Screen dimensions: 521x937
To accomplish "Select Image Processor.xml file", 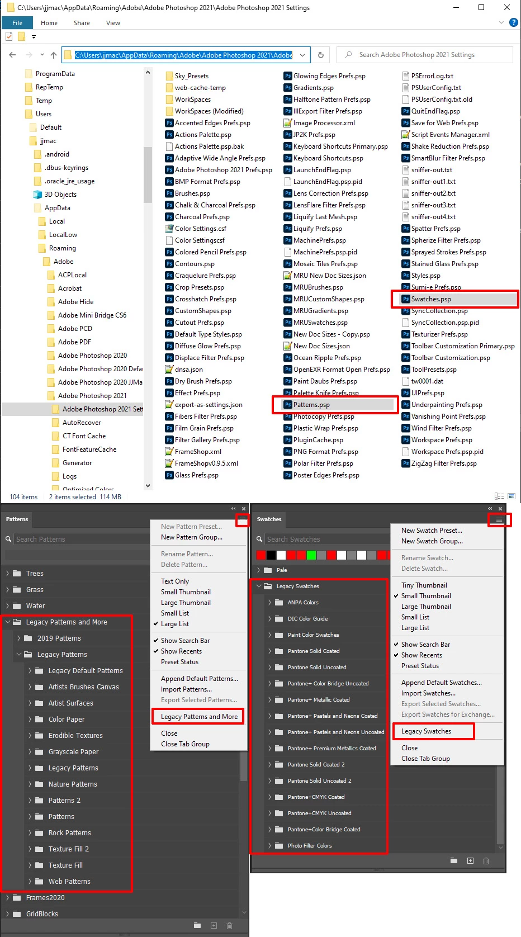I will pos(319,123).
